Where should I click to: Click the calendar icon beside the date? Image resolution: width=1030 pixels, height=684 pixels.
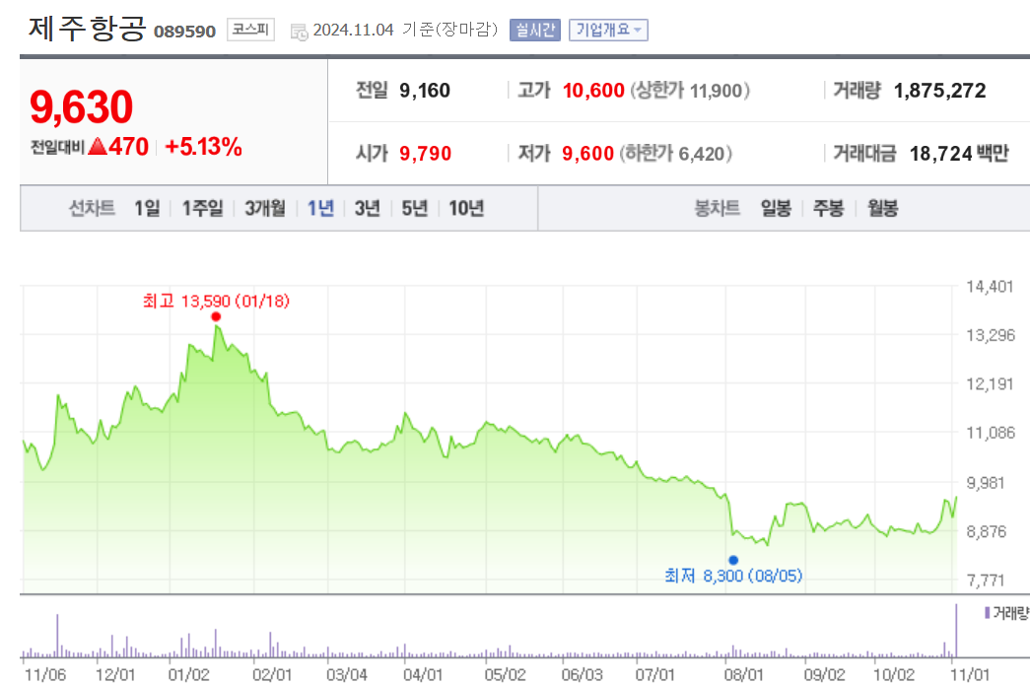pyautogui.click(x=299, y=32)
